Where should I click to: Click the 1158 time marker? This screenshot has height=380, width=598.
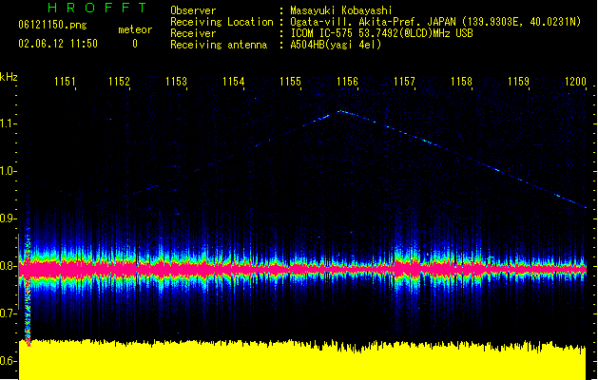click(x=461, y=82)
